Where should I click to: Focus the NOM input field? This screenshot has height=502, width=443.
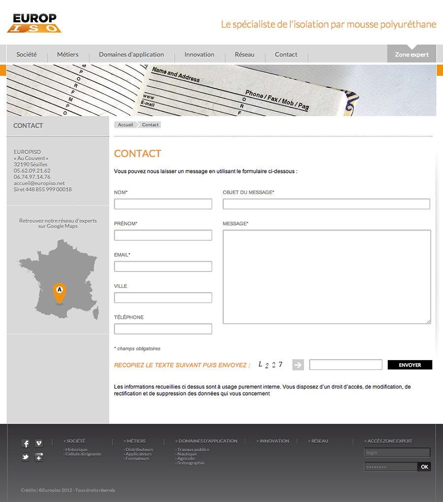pos(163,204)
